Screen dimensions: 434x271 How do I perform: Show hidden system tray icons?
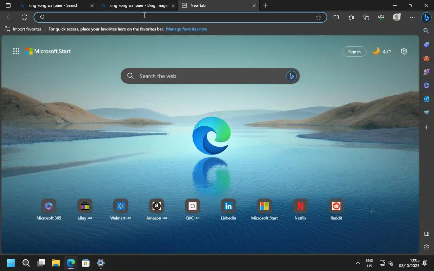358,263
